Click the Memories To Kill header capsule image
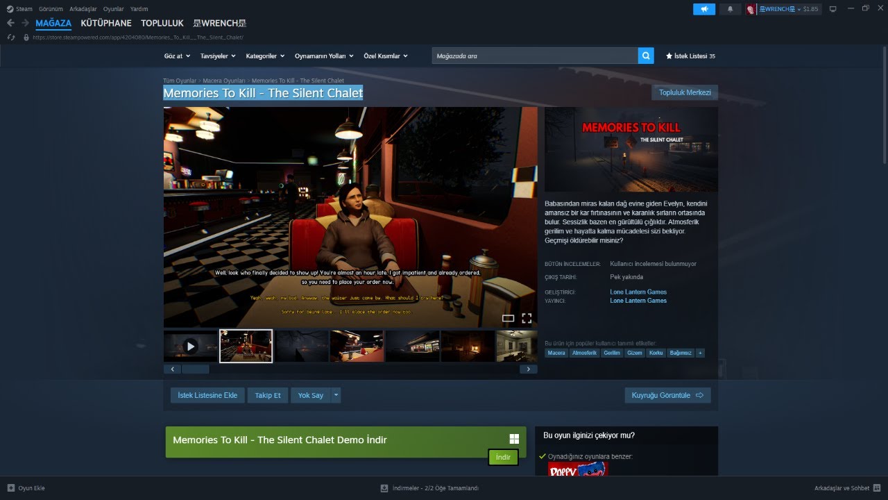Image resolution: width=888 pixels, height=500 pixels. coord(631,149)
